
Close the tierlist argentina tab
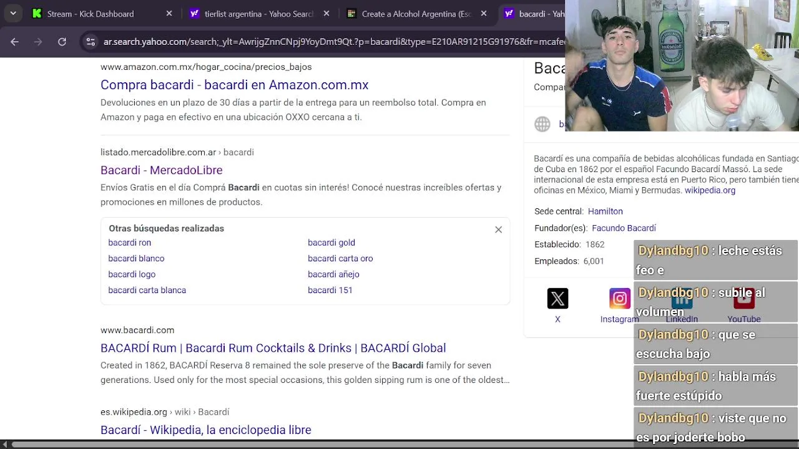[326, 13]
